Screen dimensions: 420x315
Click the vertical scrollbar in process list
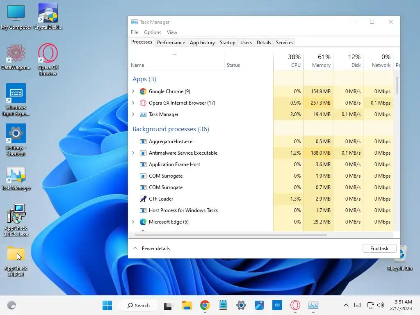click(397, 85)
